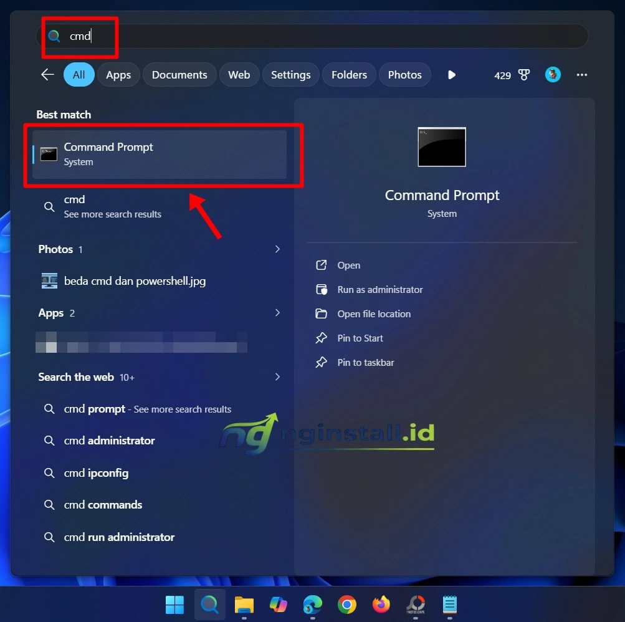Click magnifier icon beside cmd See more results
The height and width of the screenshot is (622, 625).
click(x=49, y=206)
